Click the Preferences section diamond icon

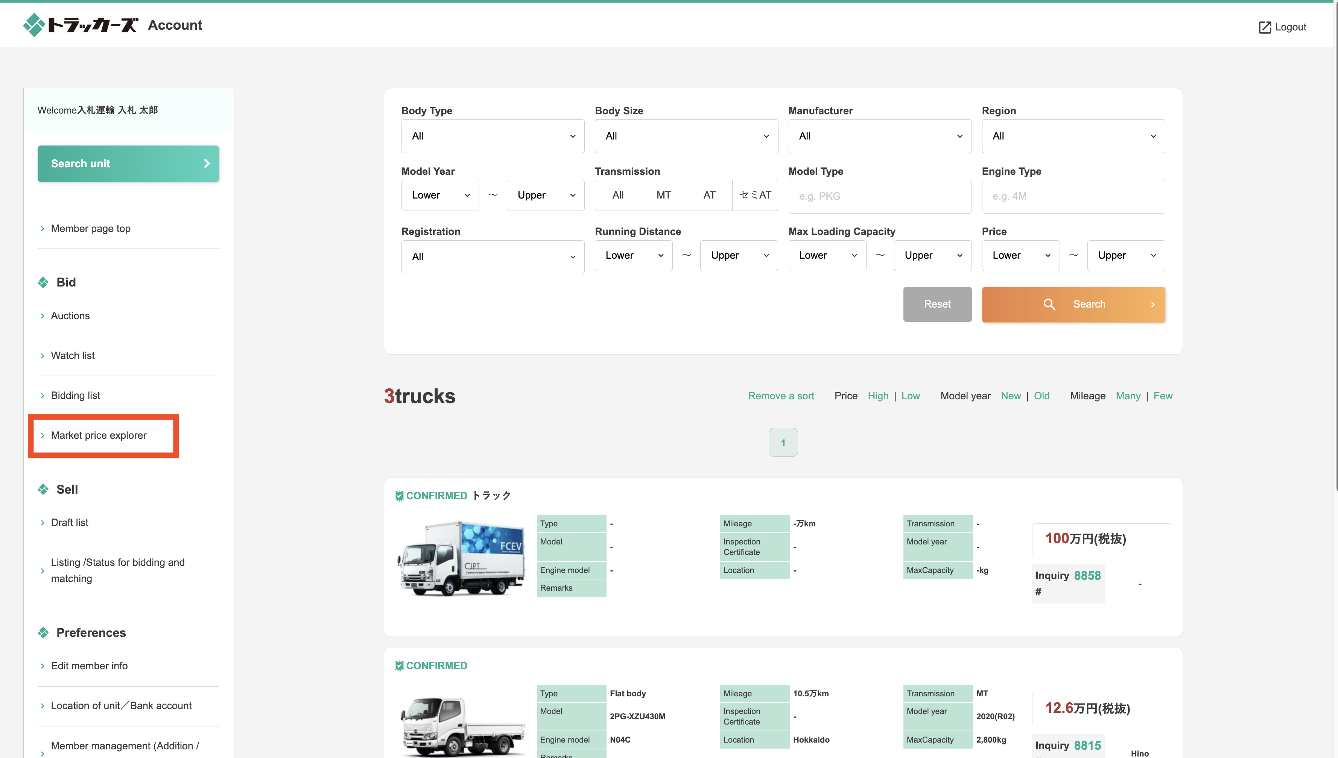click(43, 632)
